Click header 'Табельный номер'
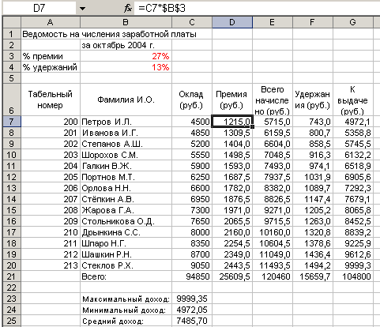The image size is (380, 327). point(51,100)
